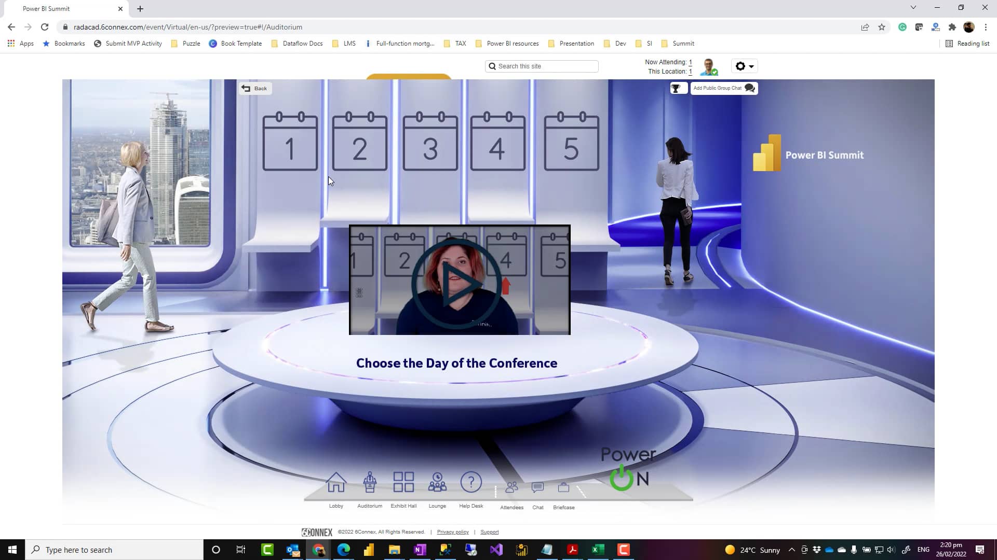Open the Privacy policy link
The image size is (997, 560).
(452, 532)
